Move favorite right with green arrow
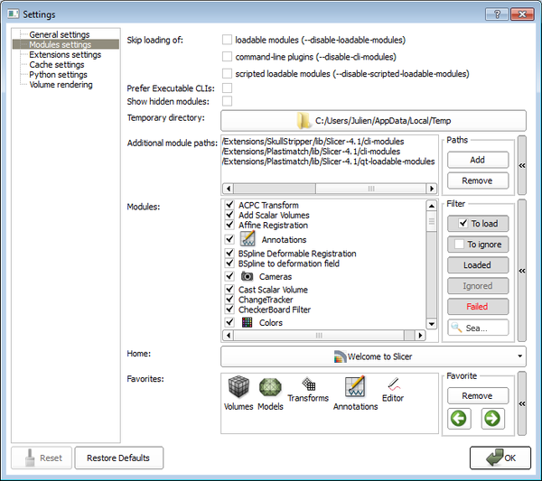Viewport: 542px width, 481px height. [493, 419]
